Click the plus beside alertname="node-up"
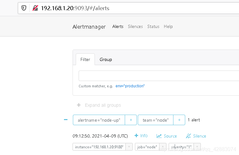239x155 pixels. [x=131, y=120]
